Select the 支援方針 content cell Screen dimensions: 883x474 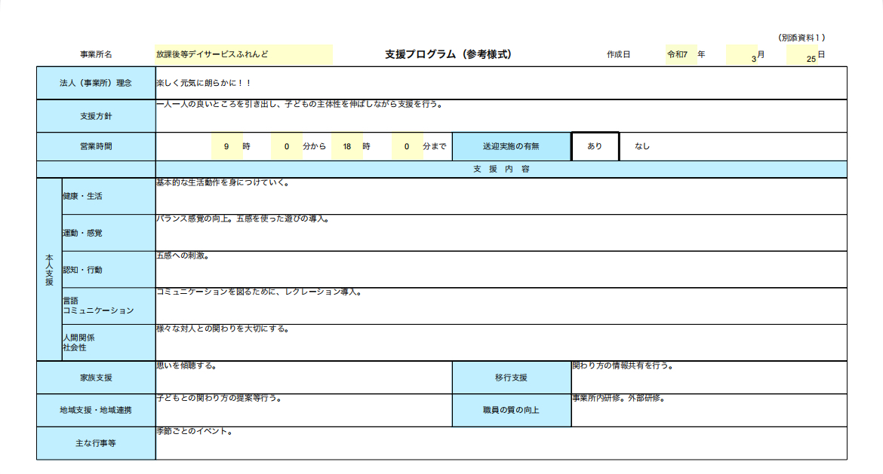tap(501, 116)
